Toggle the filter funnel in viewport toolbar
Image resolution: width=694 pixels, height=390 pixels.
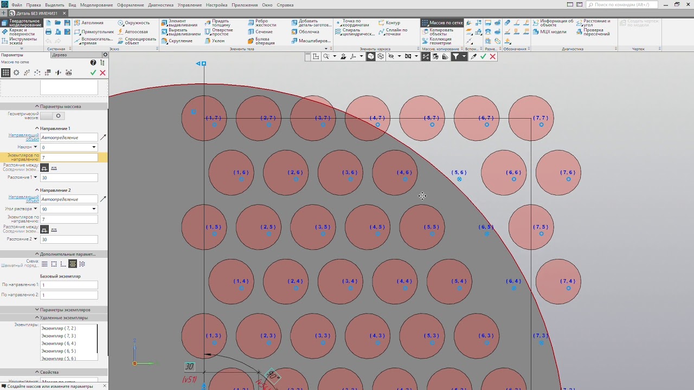tap(456, 56)
